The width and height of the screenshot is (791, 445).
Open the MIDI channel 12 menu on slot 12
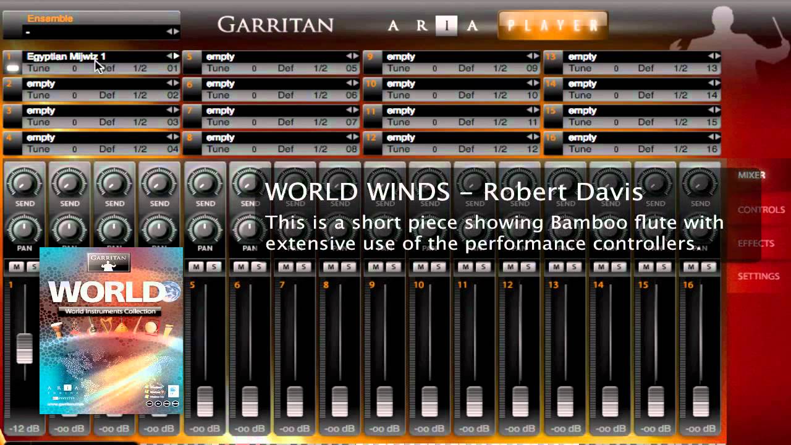532,150
